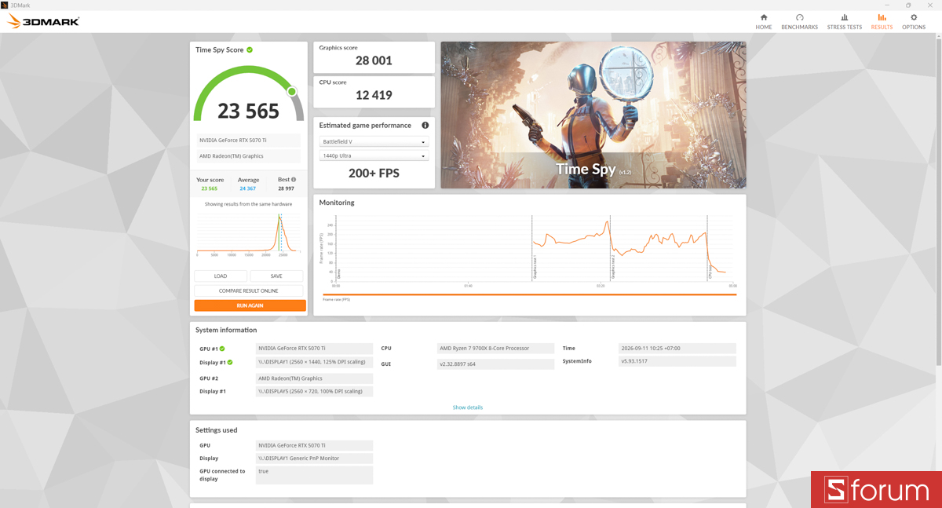Click the DISPLAY1 2560 × 1440 field

click(314, 362)
